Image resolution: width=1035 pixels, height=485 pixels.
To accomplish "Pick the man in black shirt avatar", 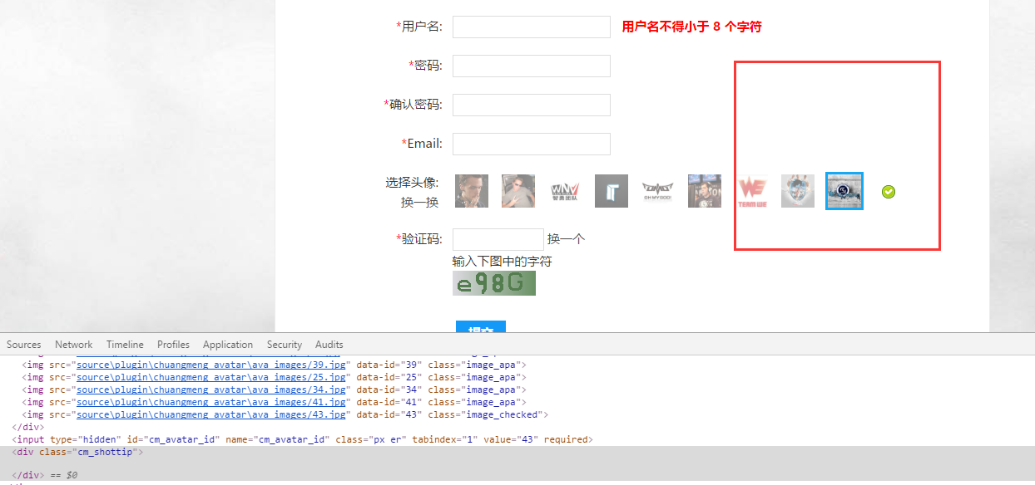I will [x=705, y=191].
